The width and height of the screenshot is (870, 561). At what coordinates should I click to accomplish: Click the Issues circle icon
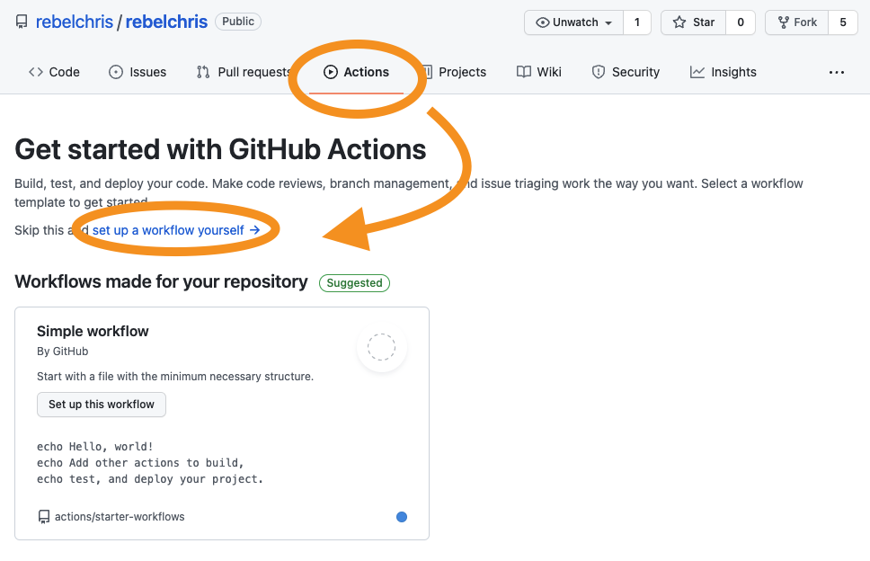coord(115,72)
